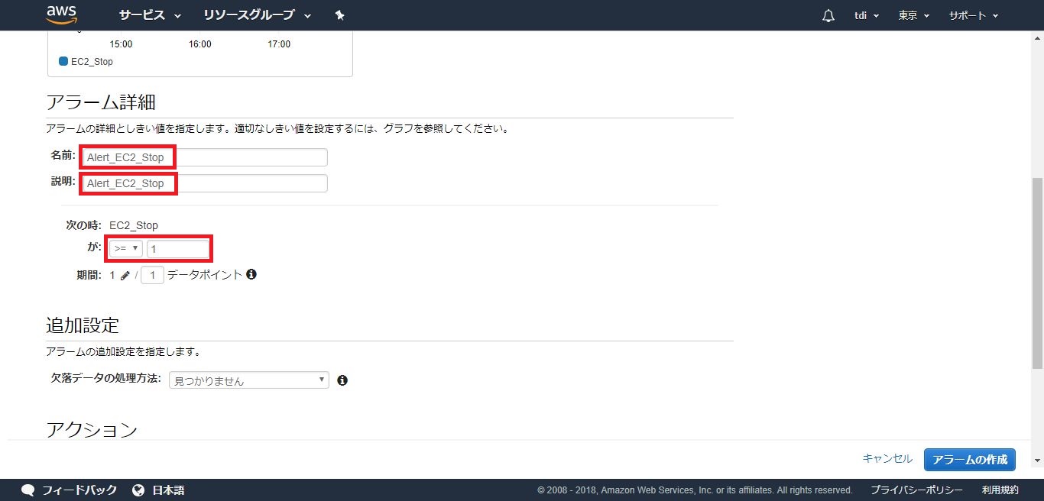Click info icon next to データポイント

coord(251,274)
